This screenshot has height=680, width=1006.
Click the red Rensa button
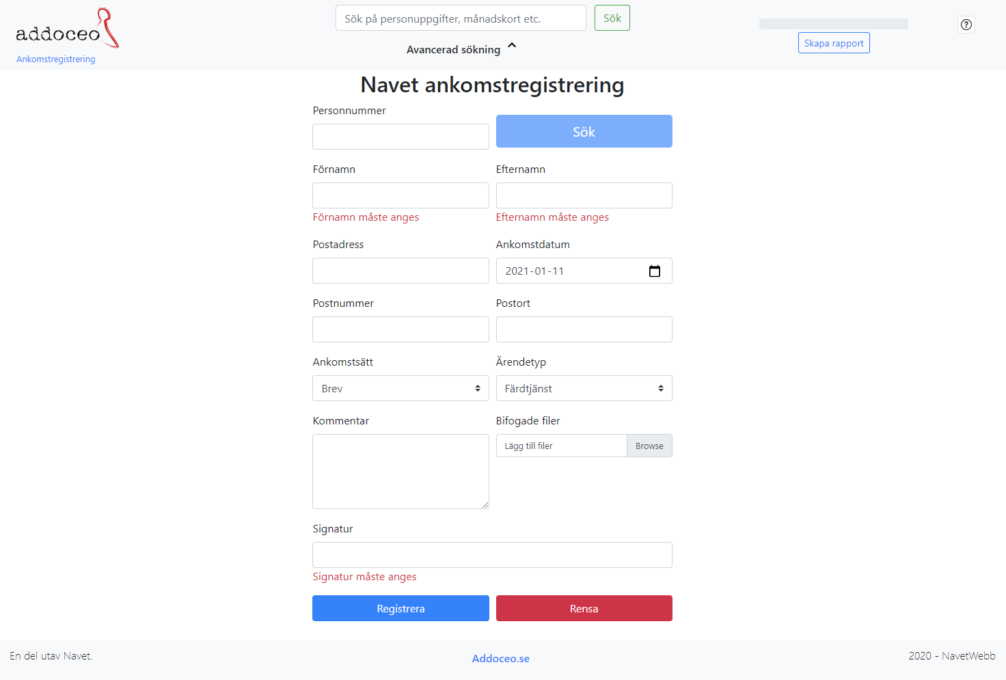(584, 608)
